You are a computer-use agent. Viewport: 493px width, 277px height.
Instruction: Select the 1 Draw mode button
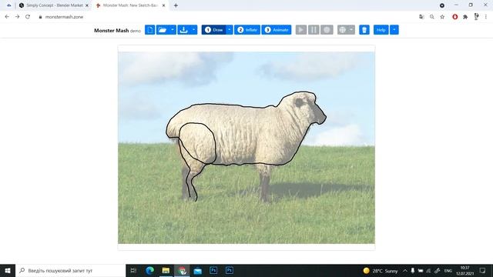(214, 30)
